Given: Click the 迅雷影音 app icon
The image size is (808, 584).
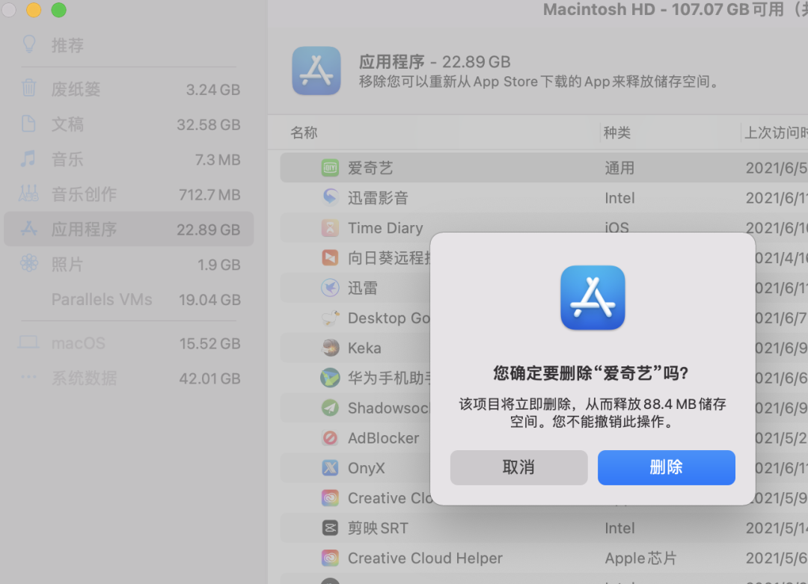Looking at the screenshot, I should [330, 197].
